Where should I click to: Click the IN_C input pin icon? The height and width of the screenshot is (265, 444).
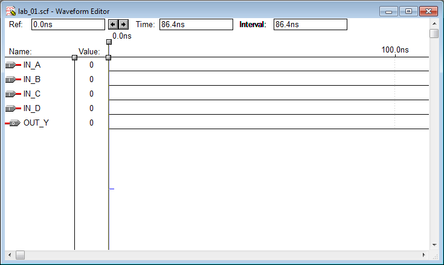[13, 94]
